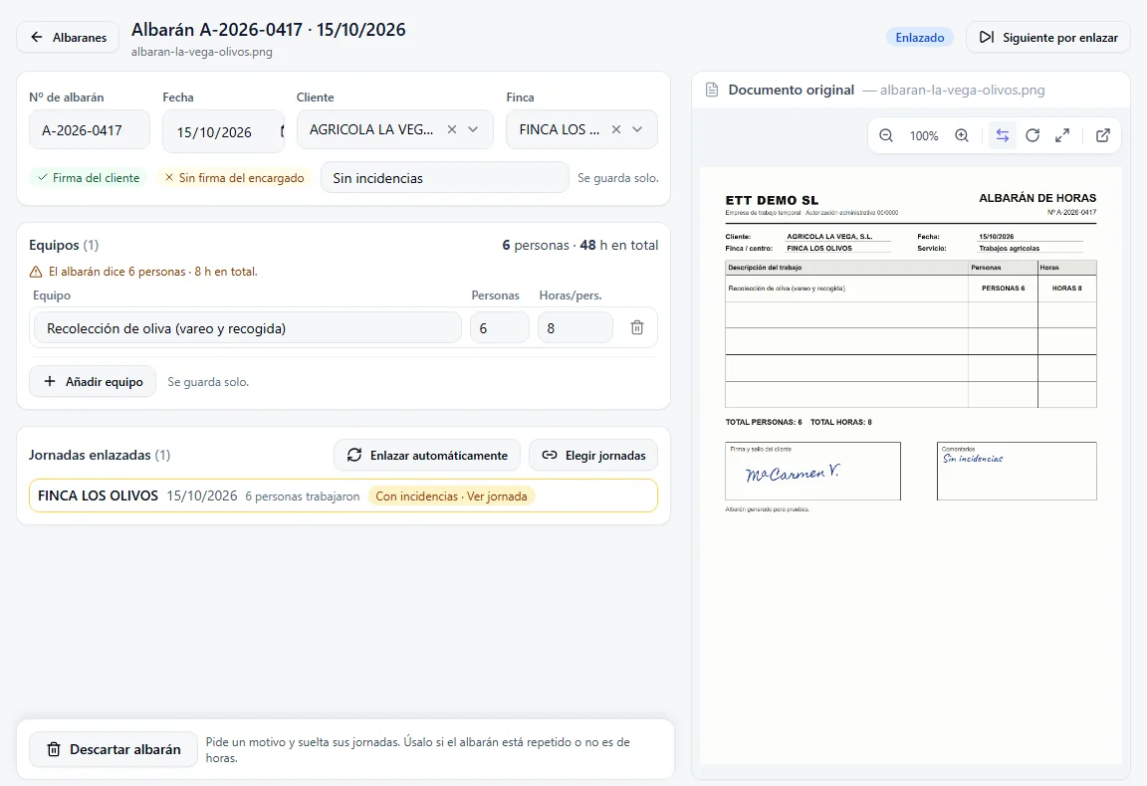
Task: Toggle the Sin firma del encargado chip
Action: 234,178
